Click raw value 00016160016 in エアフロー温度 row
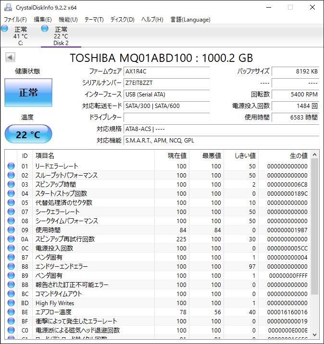 [x=287, y=312]
